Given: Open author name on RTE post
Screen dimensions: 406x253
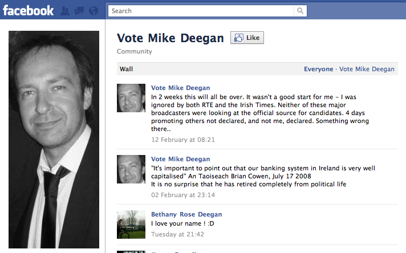Looking at the screenshot, I should [x=180, y=88].
